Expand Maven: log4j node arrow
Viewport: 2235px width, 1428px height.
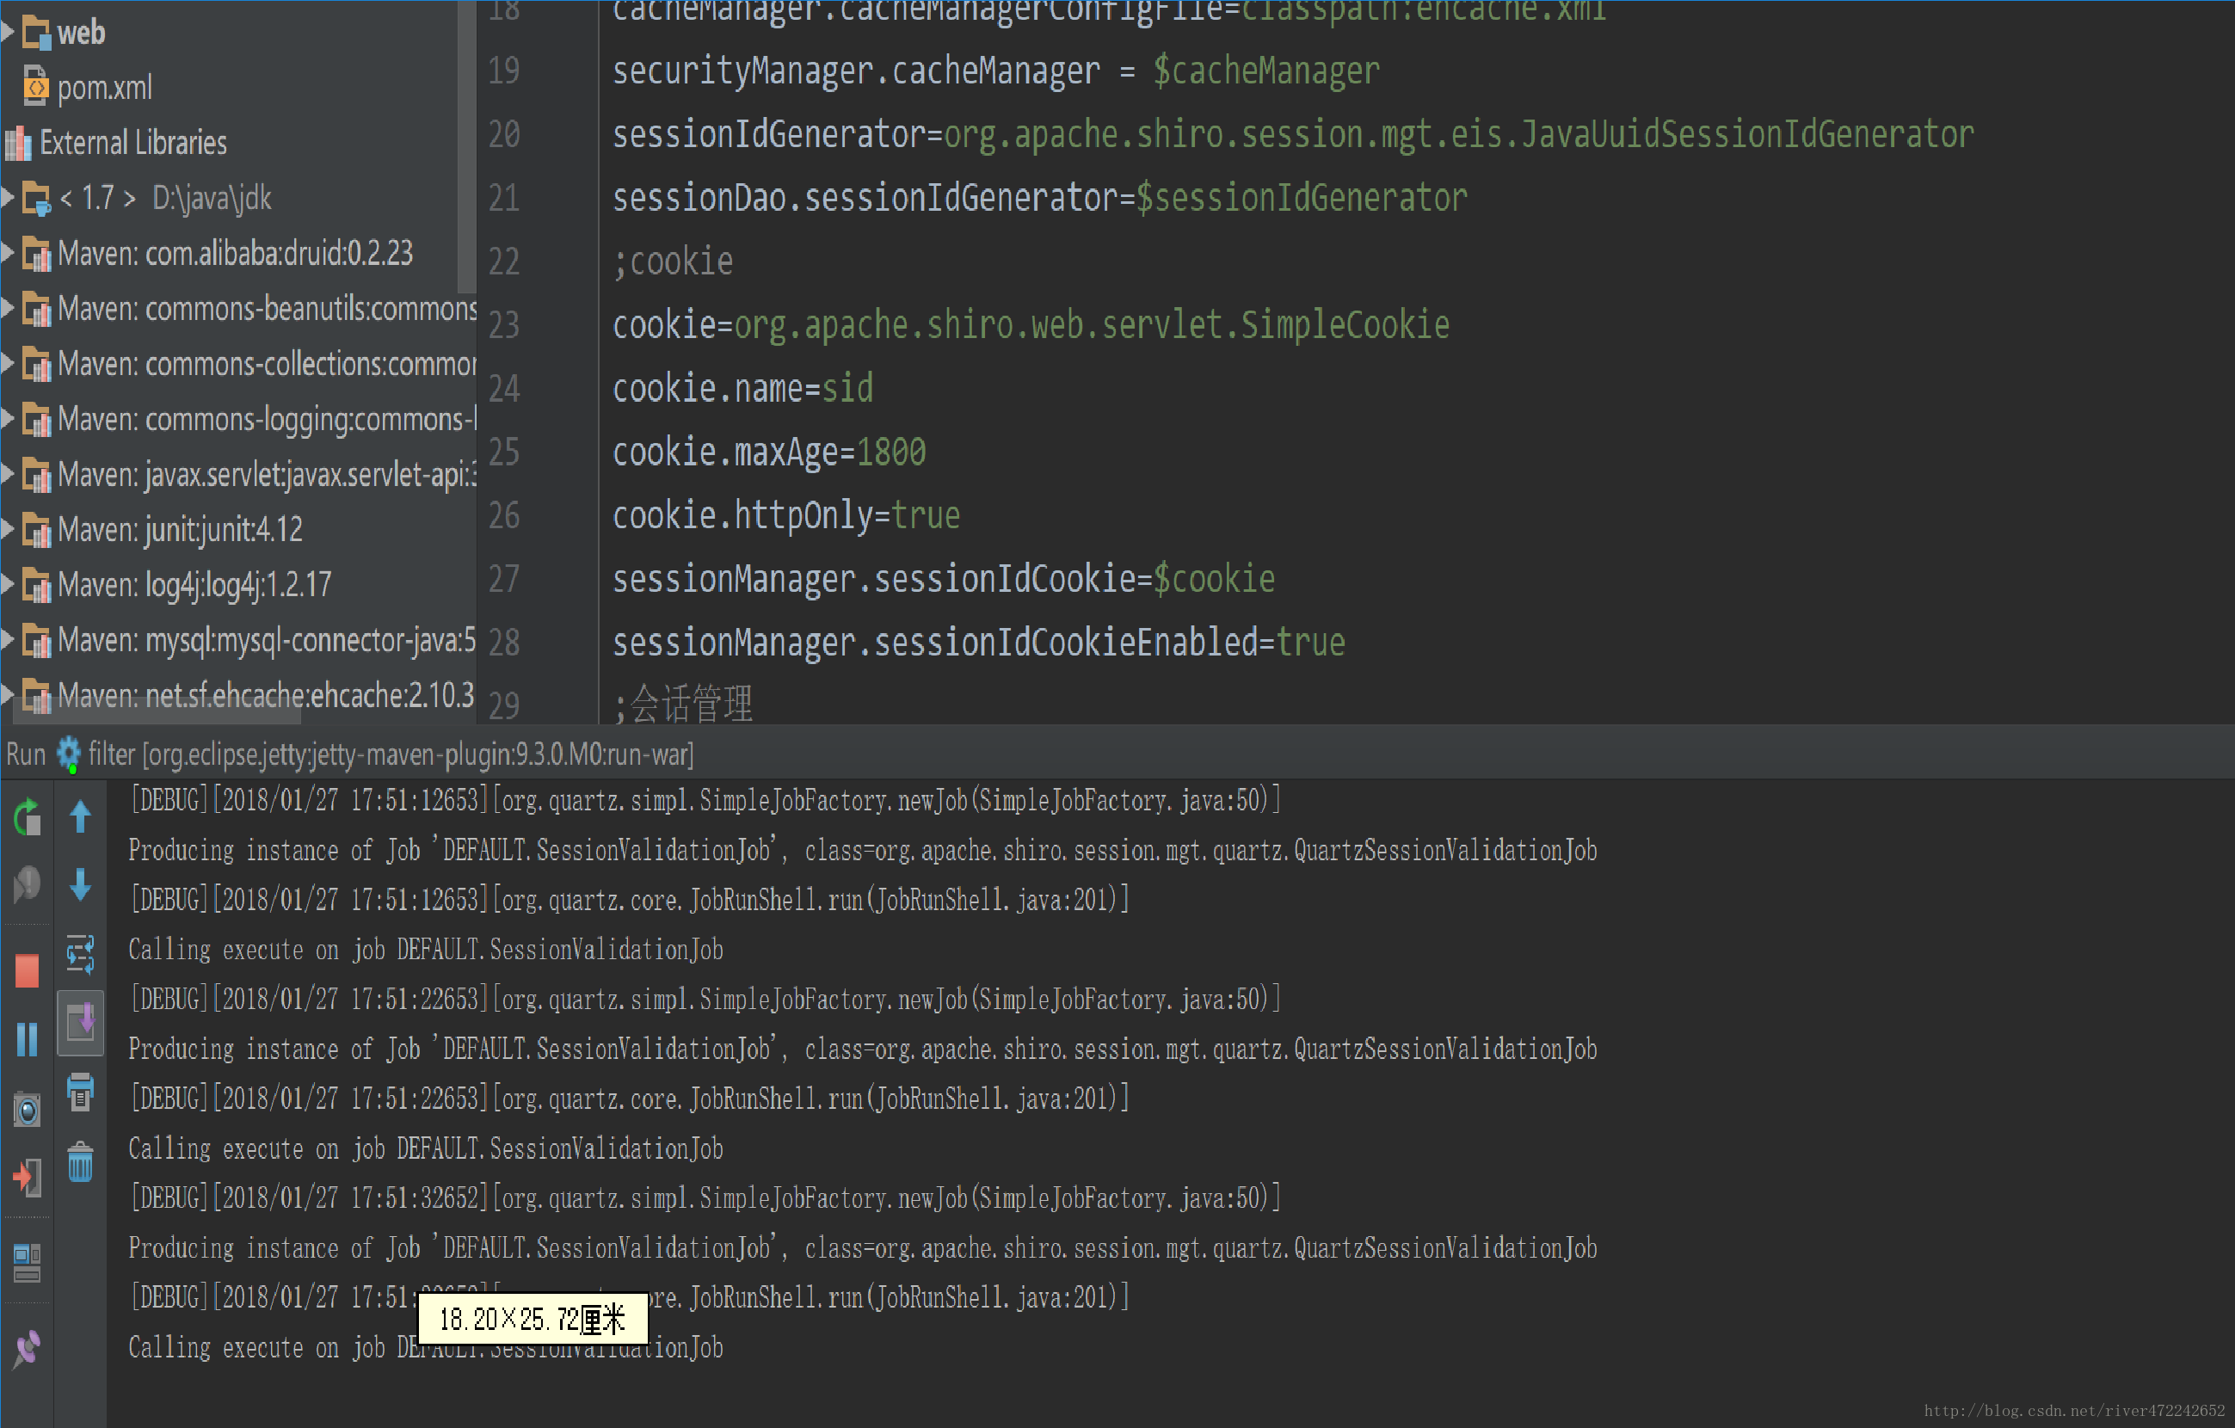pos(8,585)
